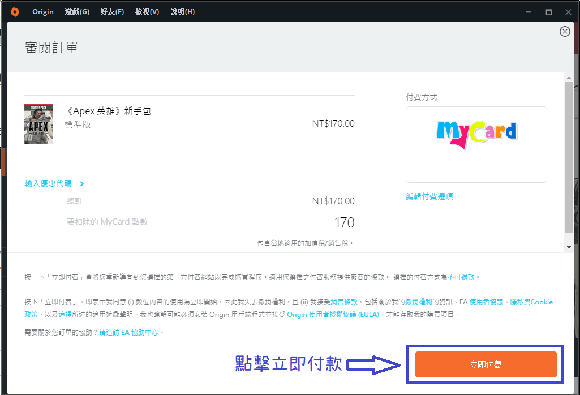The height and width of the screenshot is (395, 580).
Task: Open 編輯付費選項 link
Action: [x=429, y=196]
